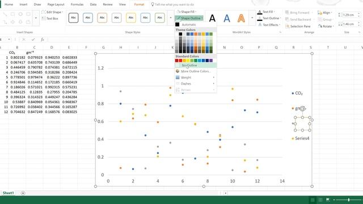Open the Name Box dropdown arrow
The image size is (363, 204).
(9, 40)
